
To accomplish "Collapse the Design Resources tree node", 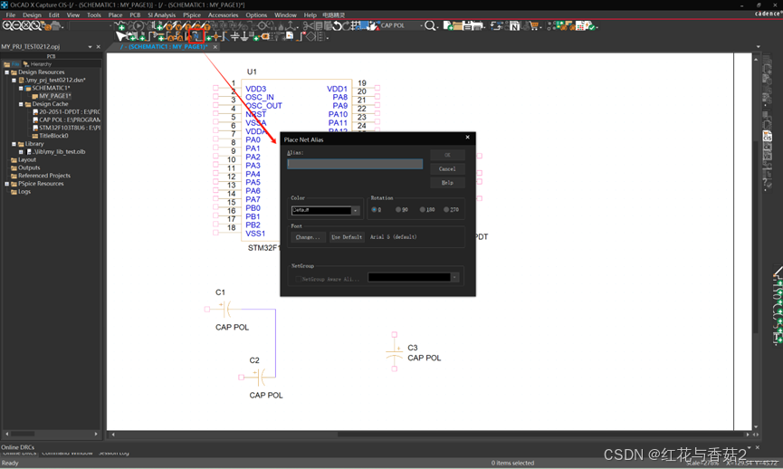I will 7,72.
